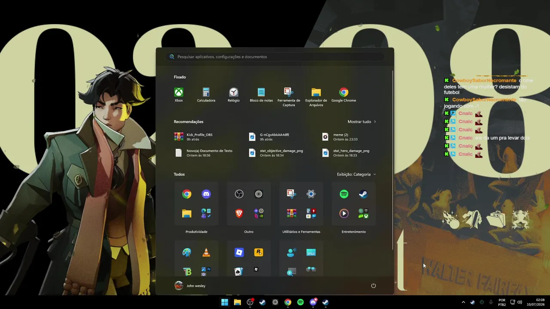Switch to Discord on the taskbar
The image size is (550, 309).
[313, 302]
